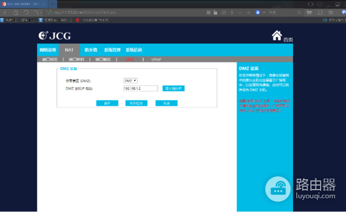Viewport: 346px width, 212px height.
Task: Click the 取消 cancel button
Action: pyautogui.click(x=167, y=103)
